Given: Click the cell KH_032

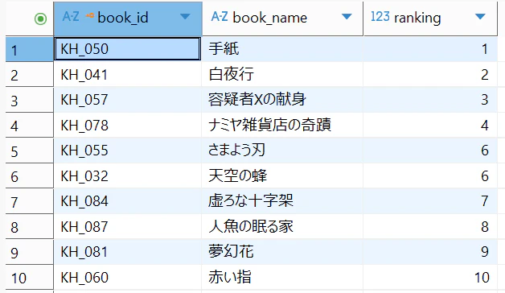Looking at the screenshot, I should click(x=128, y=175).
